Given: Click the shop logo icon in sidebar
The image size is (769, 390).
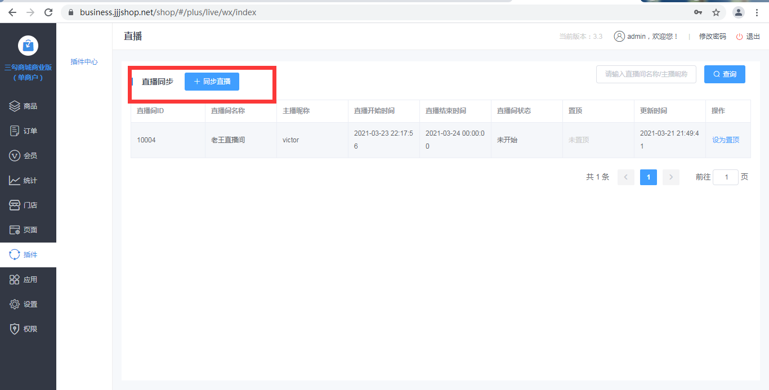Looking at the screenshot, I should [28, 46].
